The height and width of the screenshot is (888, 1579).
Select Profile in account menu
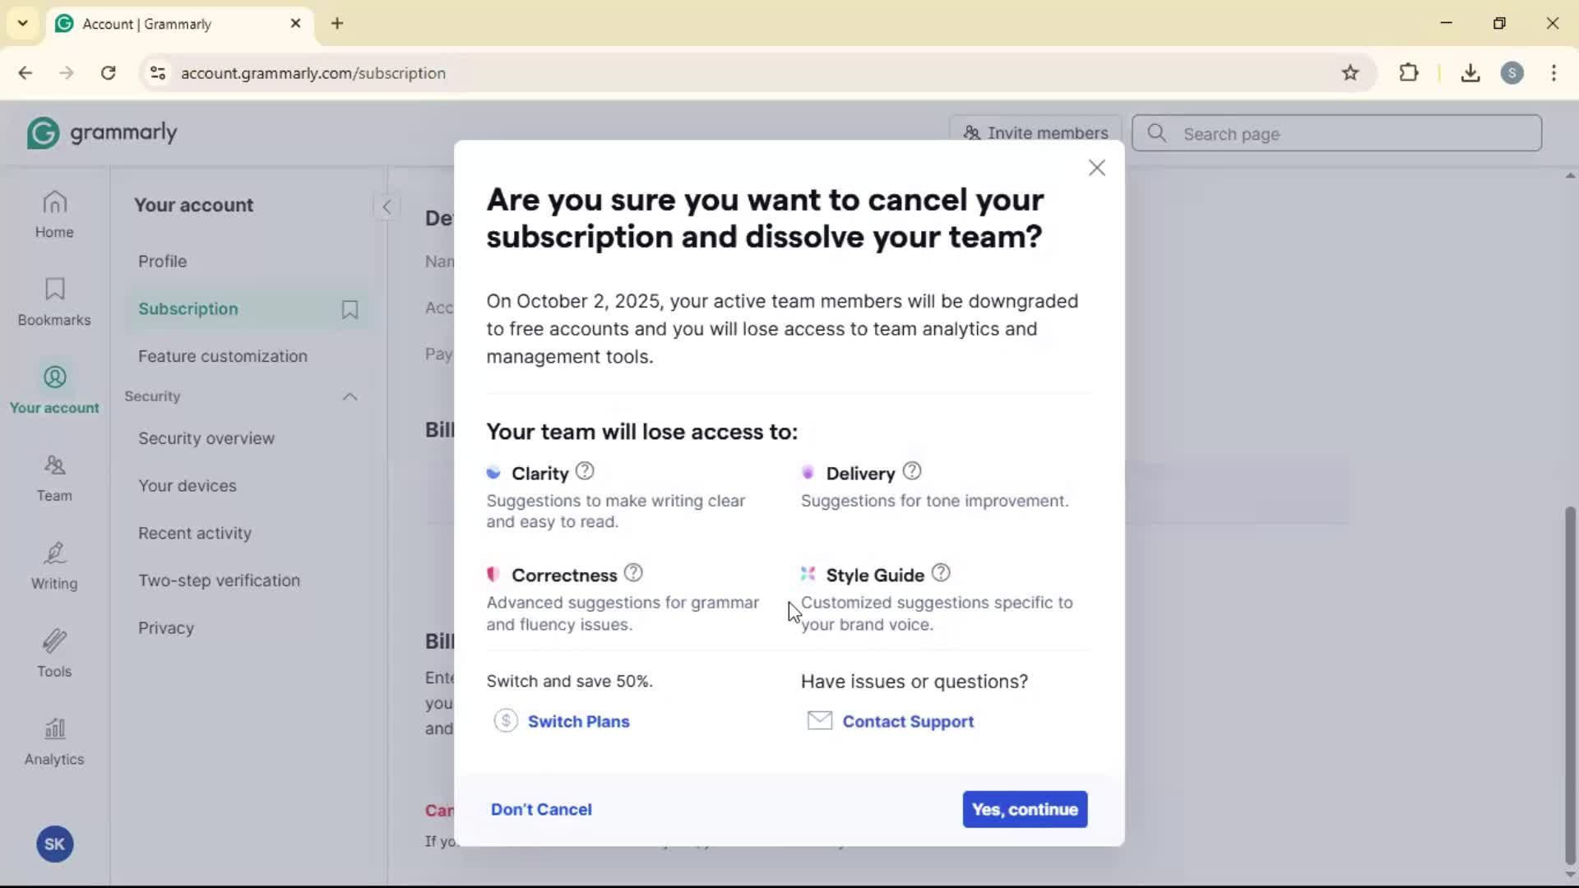point(163,261)
